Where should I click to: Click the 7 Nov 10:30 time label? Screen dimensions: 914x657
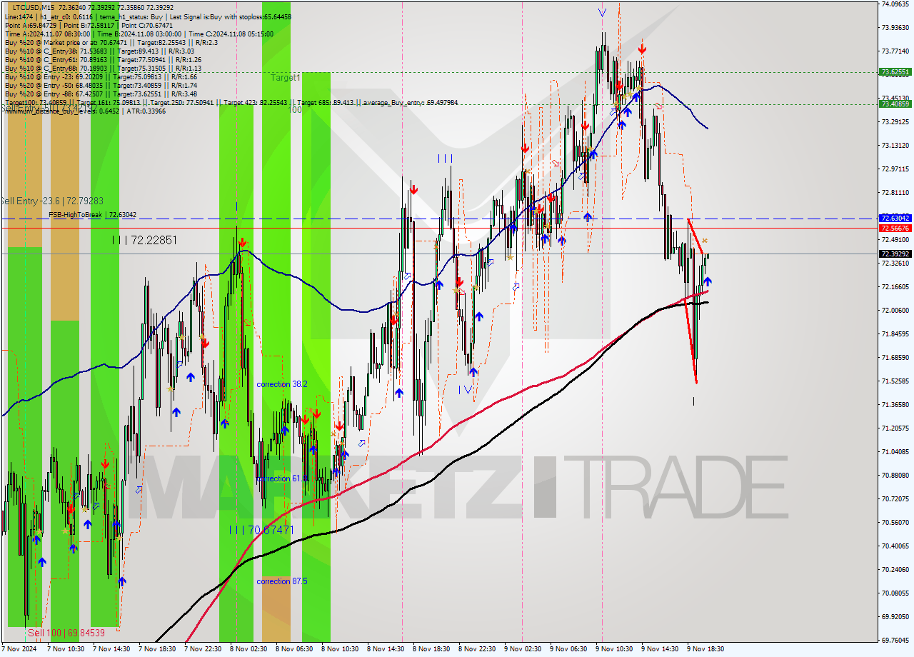66,649
